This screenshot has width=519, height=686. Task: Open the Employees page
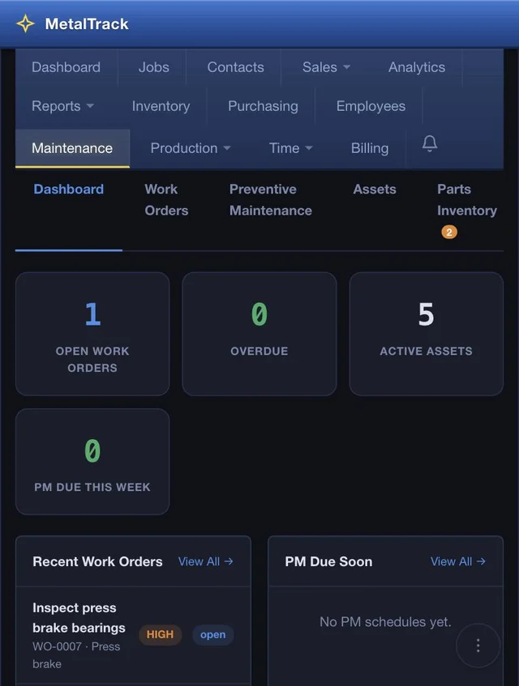point(371,106)
